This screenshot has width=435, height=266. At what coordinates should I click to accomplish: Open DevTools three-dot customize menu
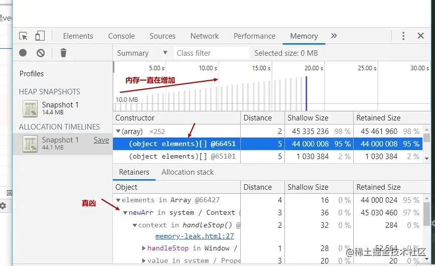coord(403,36)
